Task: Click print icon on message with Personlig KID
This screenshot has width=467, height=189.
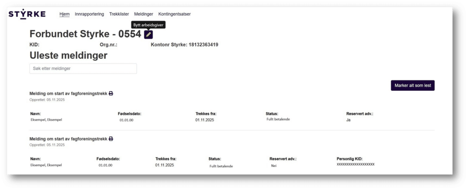Action: tap(111, 138)
